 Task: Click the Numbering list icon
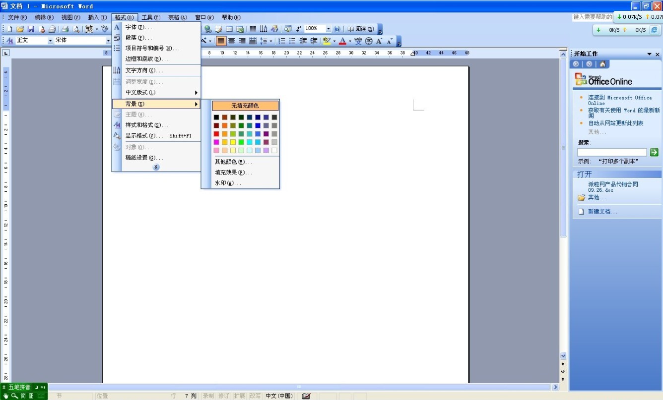point(282,41)
